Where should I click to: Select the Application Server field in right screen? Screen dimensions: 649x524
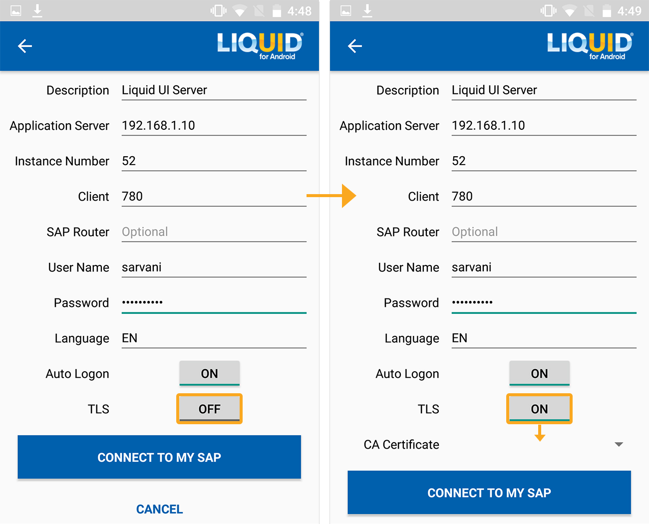[x=544, y=126]
